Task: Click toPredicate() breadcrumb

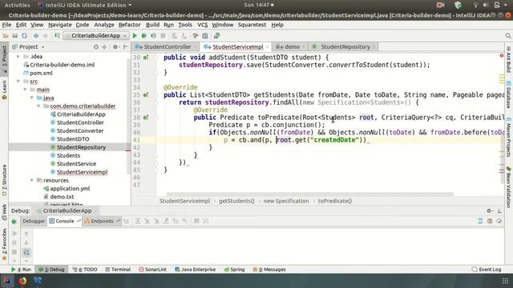Action: (335, 201)
